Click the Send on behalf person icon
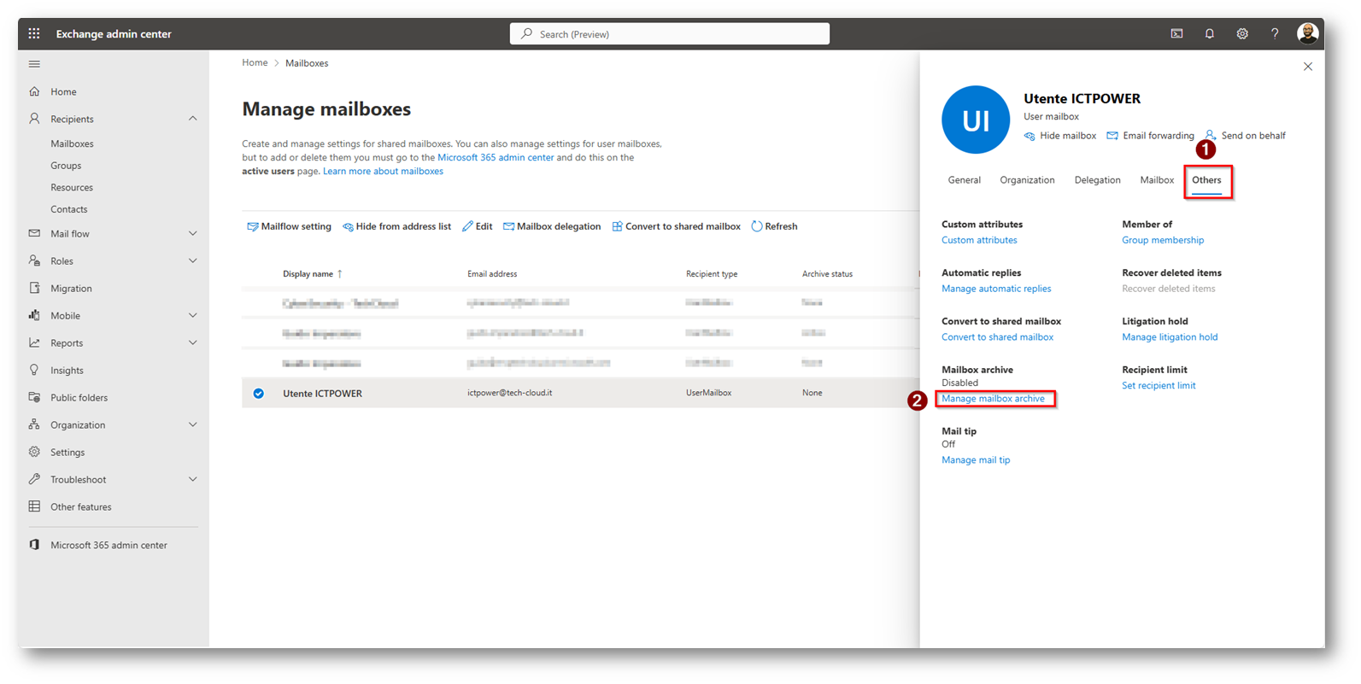1361x684 pixels. click(1211, 135)
